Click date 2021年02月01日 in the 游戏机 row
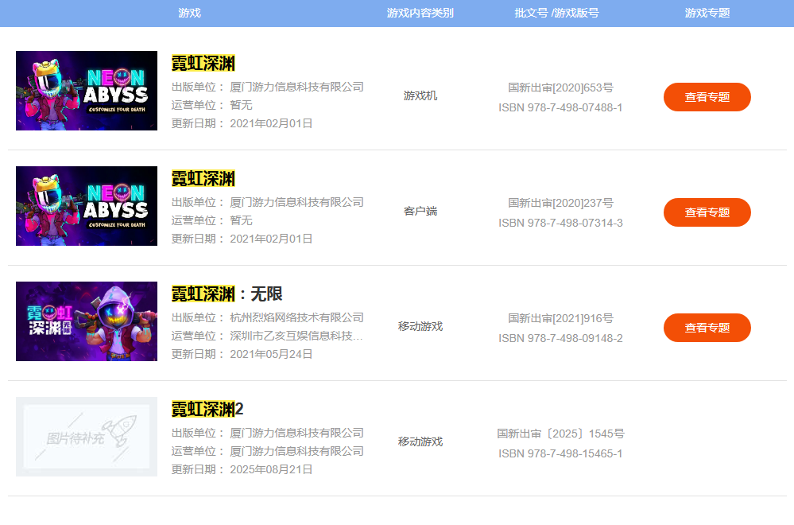Screen dimensions: 794x525 pyautogui.click(x=271, y=123)
